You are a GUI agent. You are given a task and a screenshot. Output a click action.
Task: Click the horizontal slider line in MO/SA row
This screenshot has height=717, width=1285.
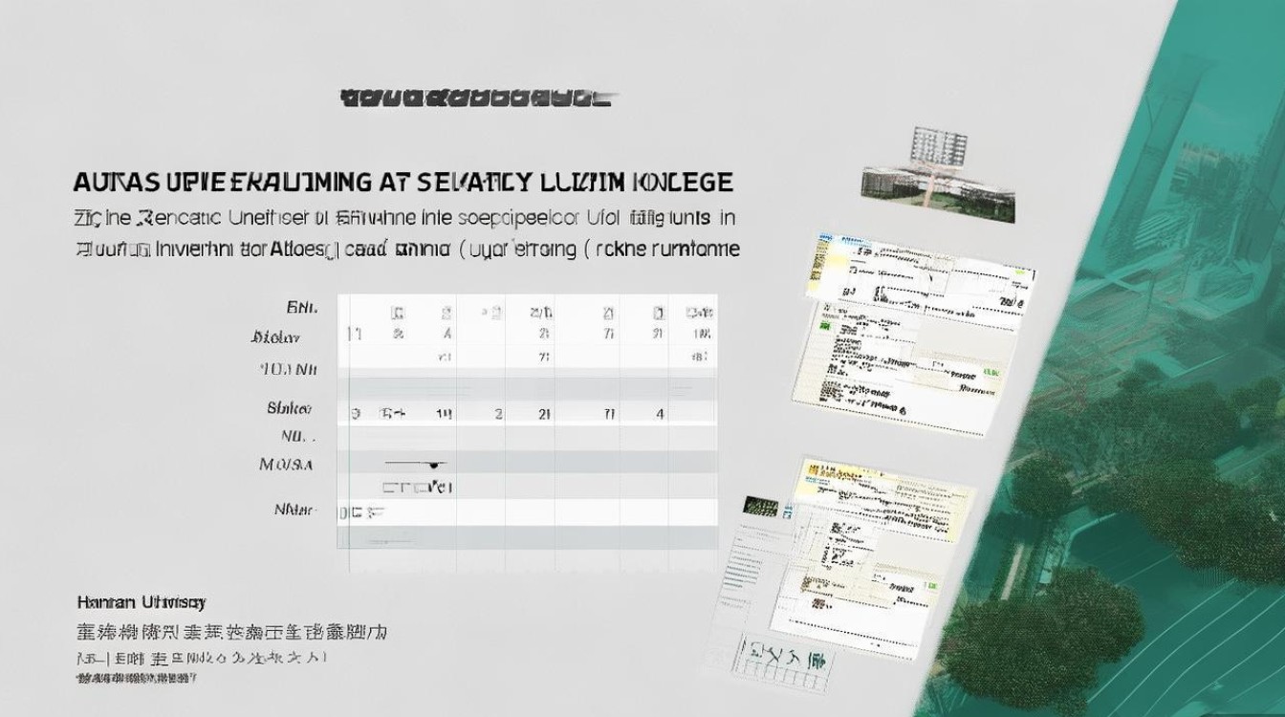pyautogui.click(x=406, y=462)
